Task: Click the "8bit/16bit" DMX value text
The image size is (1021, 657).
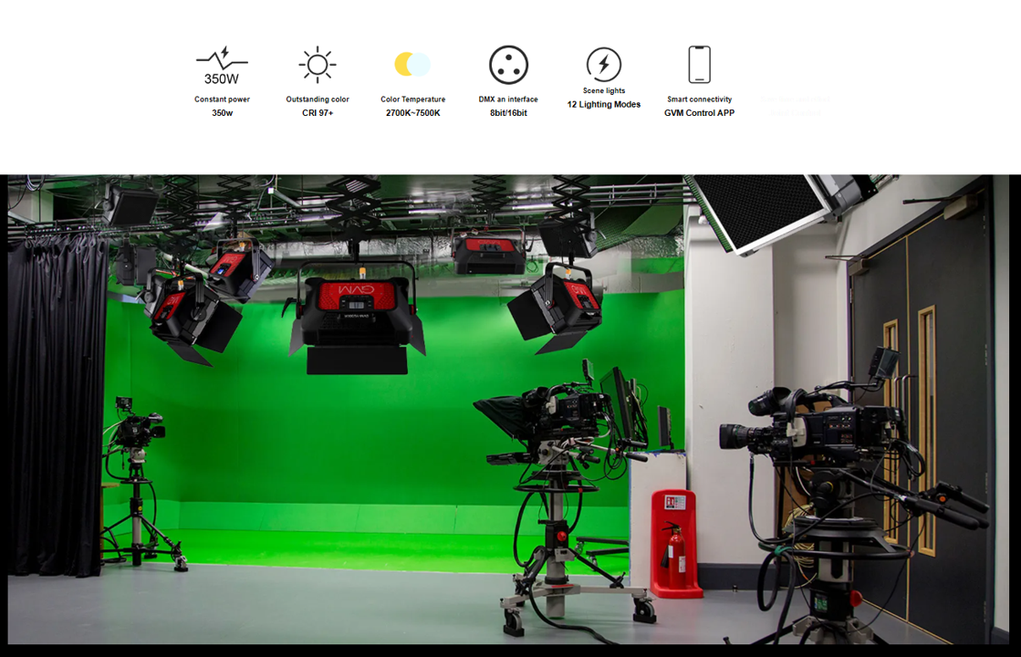Action: tap(508, 113)
